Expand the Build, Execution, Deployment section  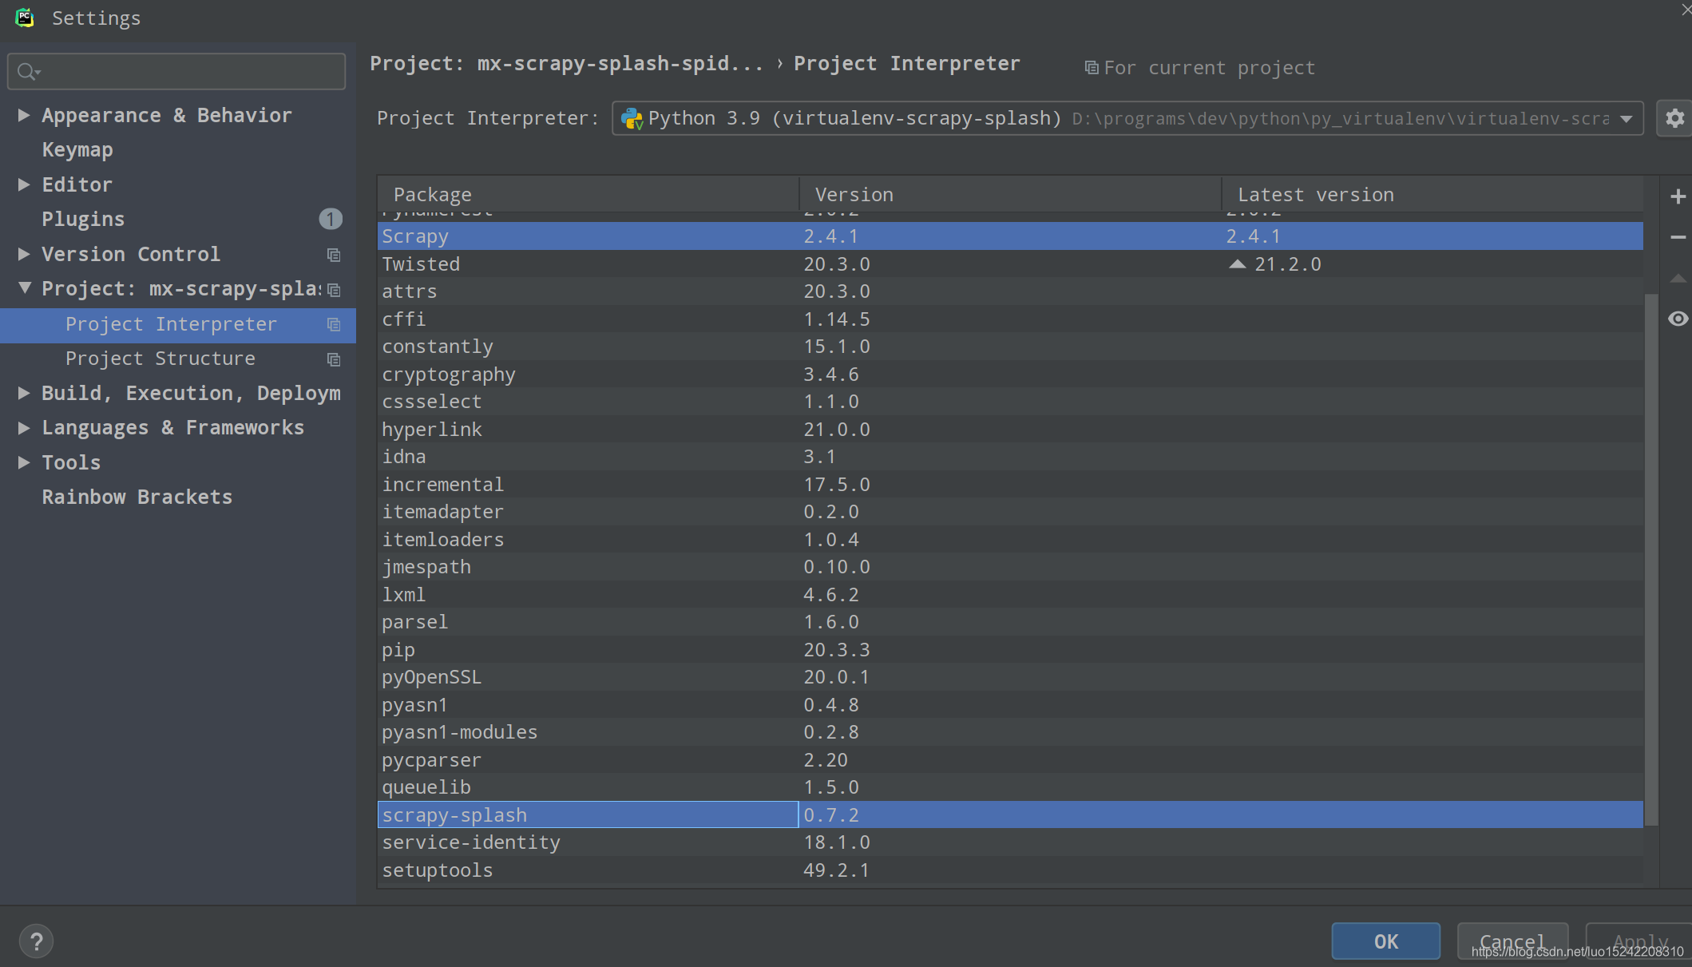point(24,393)
